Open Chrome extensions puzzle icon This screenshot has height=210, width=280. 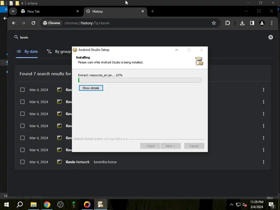(x=227, y=23)
